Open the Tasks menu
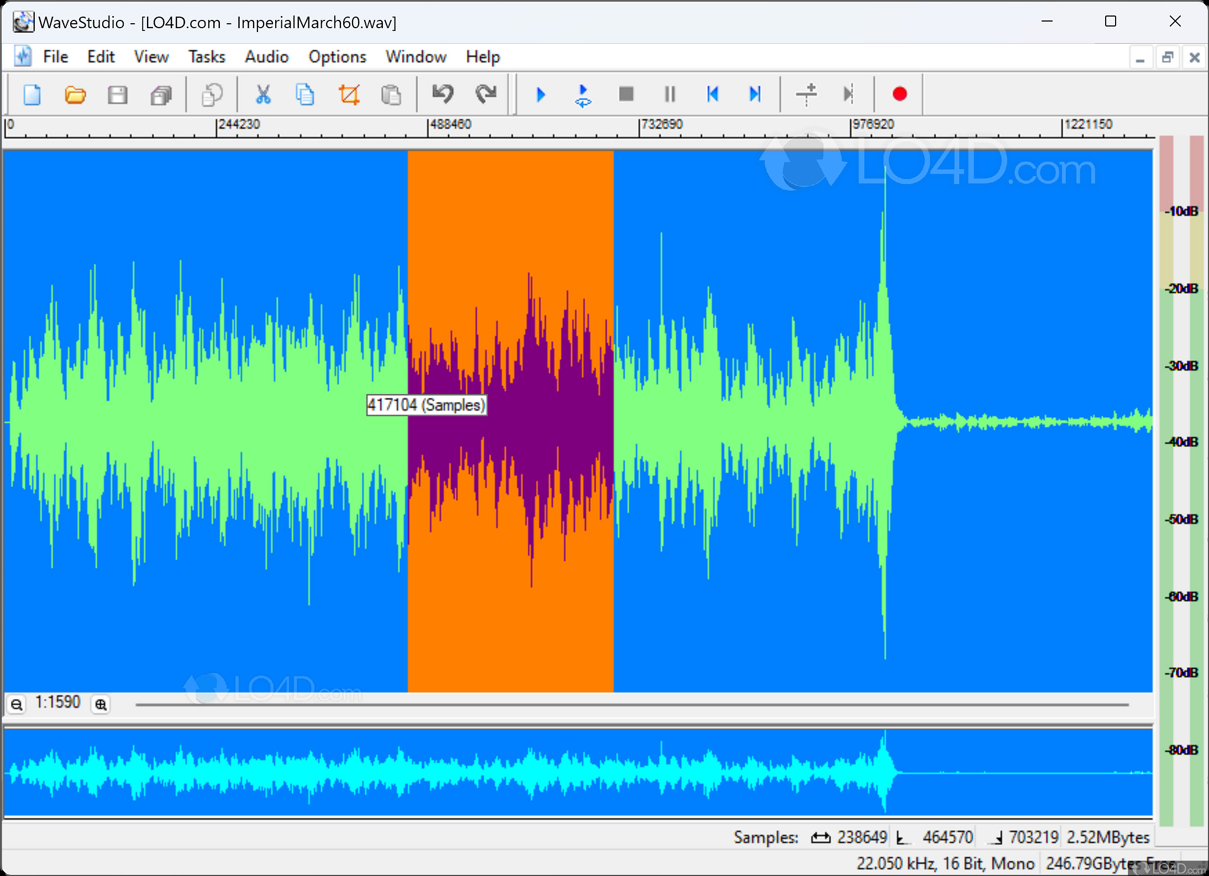1209x876 pixels. 207,56
